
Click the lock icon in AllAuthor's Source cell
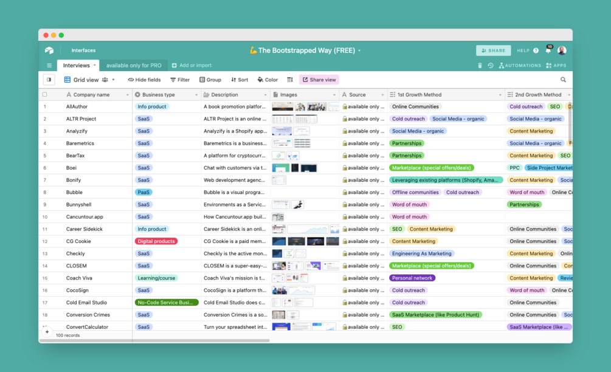[345, 106]
